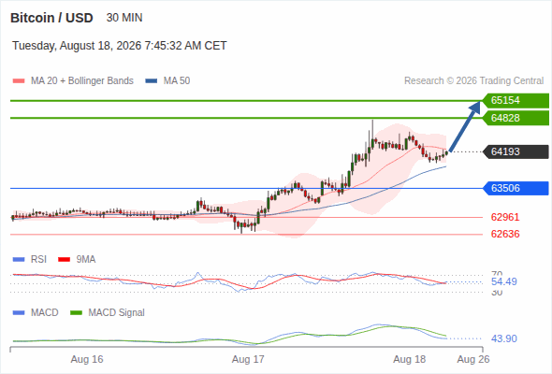Click the 62636 support level value

pos(505,234)
